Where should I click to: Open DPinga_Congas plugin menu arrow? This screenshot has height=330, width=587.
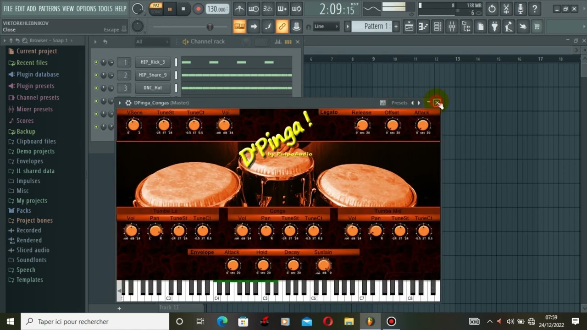coord(120,103)
